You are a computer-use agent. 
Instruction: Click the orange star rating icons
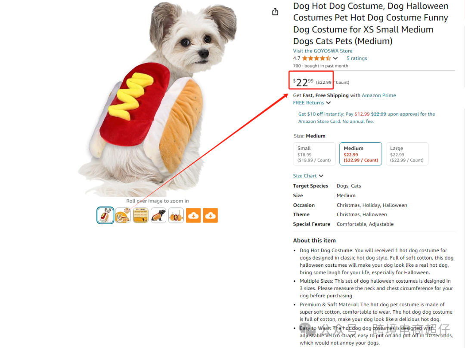coord(316,58)
